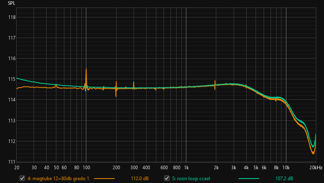Click the 1k frequency axis label
The height and width of the screenshot is (183, 324).
(186, 168)
